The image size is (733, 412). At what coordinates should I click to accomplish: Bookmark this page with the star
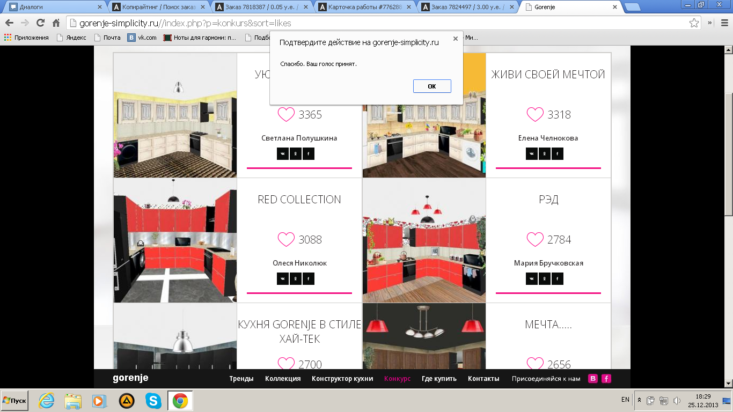coord(694,23)
